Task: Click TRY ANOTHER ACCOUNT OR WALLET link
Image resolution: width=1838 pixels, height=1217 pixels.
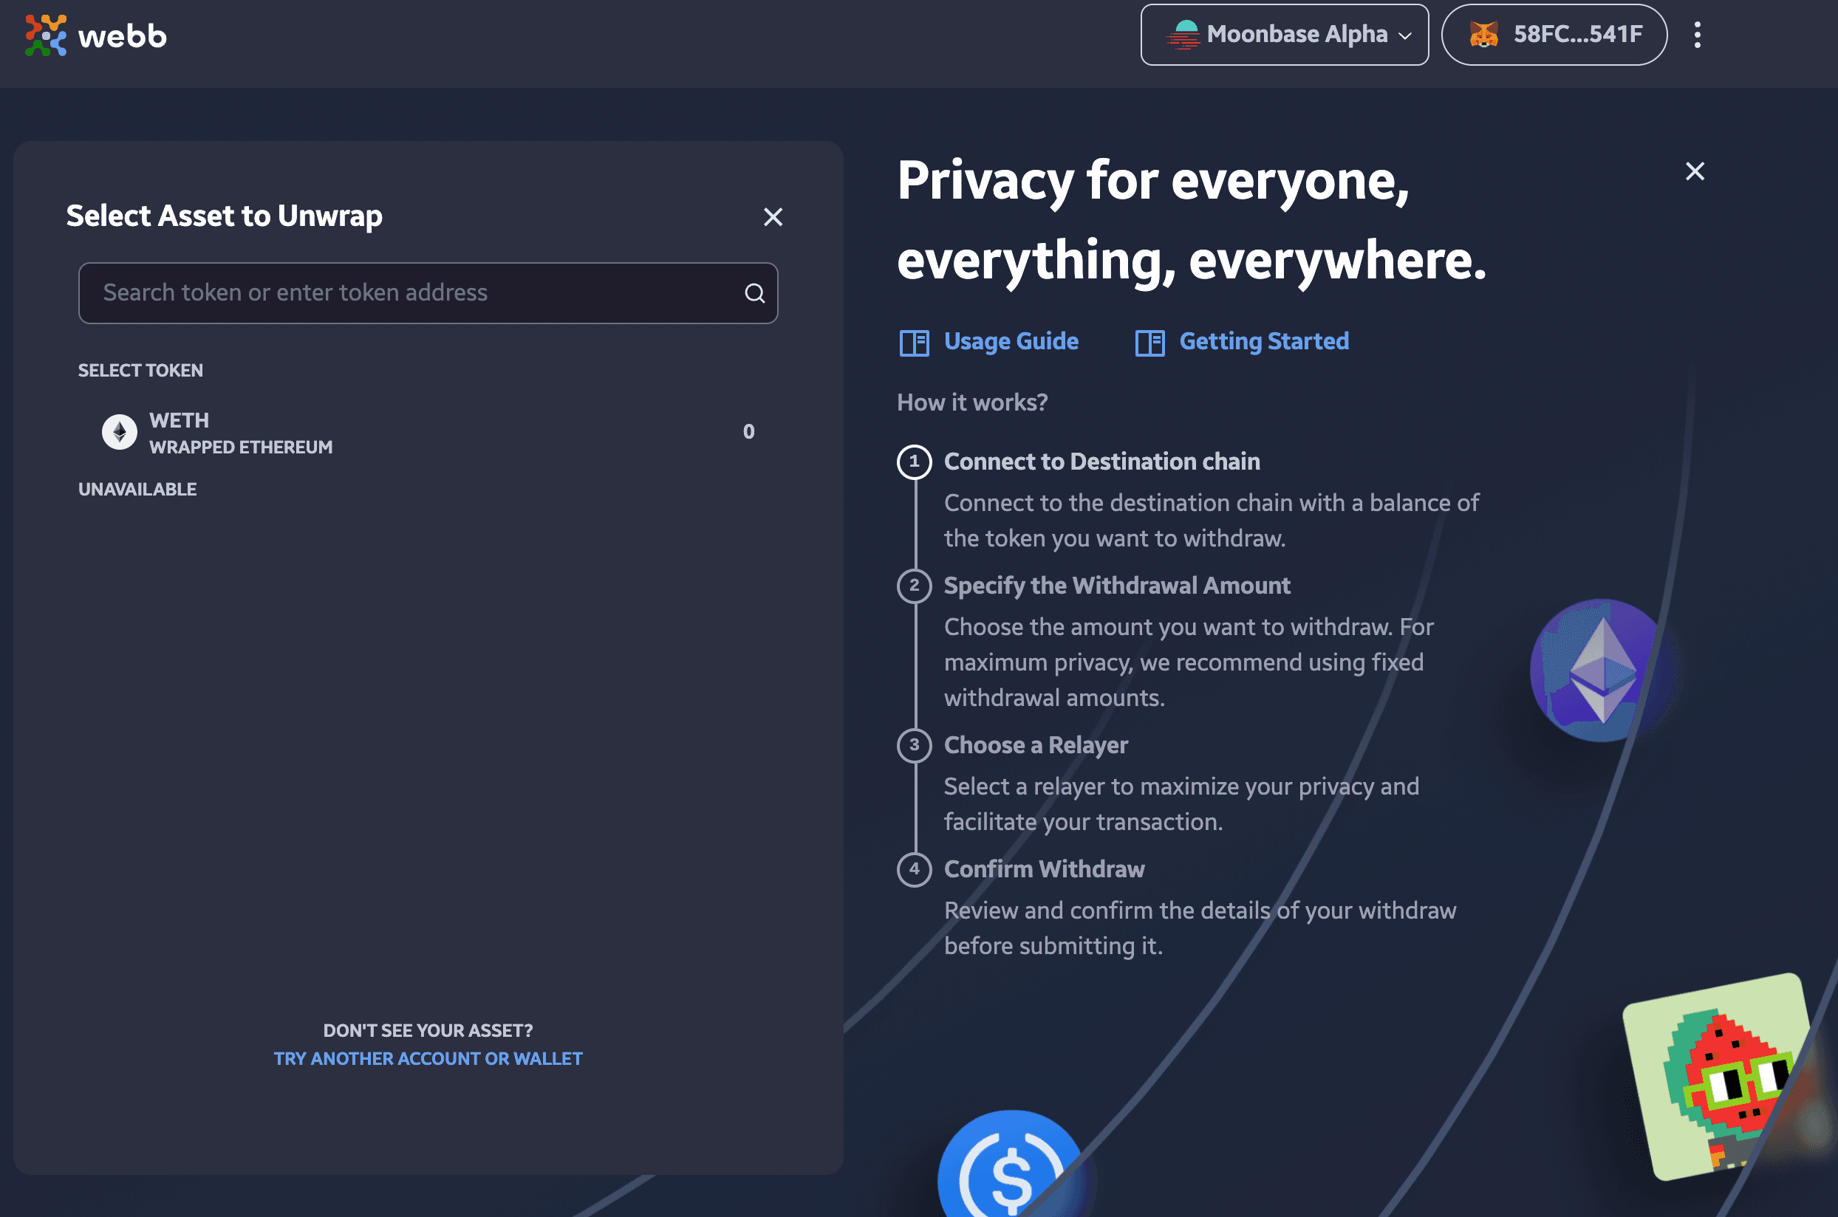Action: click(428, 1058)
